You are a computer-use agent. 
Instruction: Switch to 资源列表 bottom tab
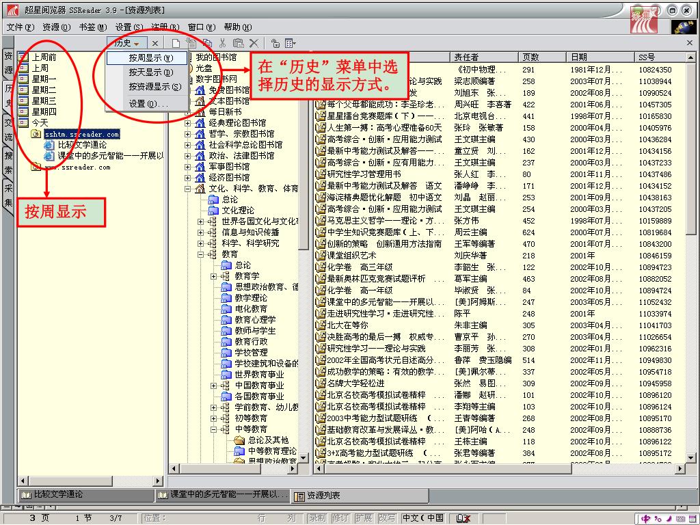click(360, 496)
